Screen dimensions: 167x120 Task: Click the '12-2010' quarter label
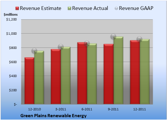(34, 109)
